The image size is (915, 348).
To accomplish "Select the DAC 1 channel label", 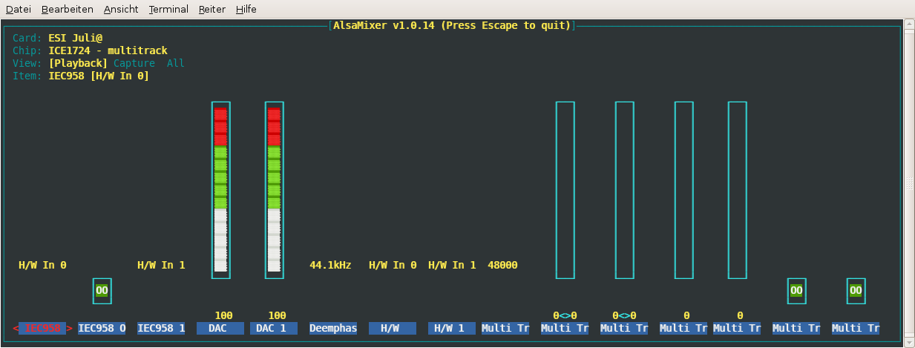I will point(274,328).
